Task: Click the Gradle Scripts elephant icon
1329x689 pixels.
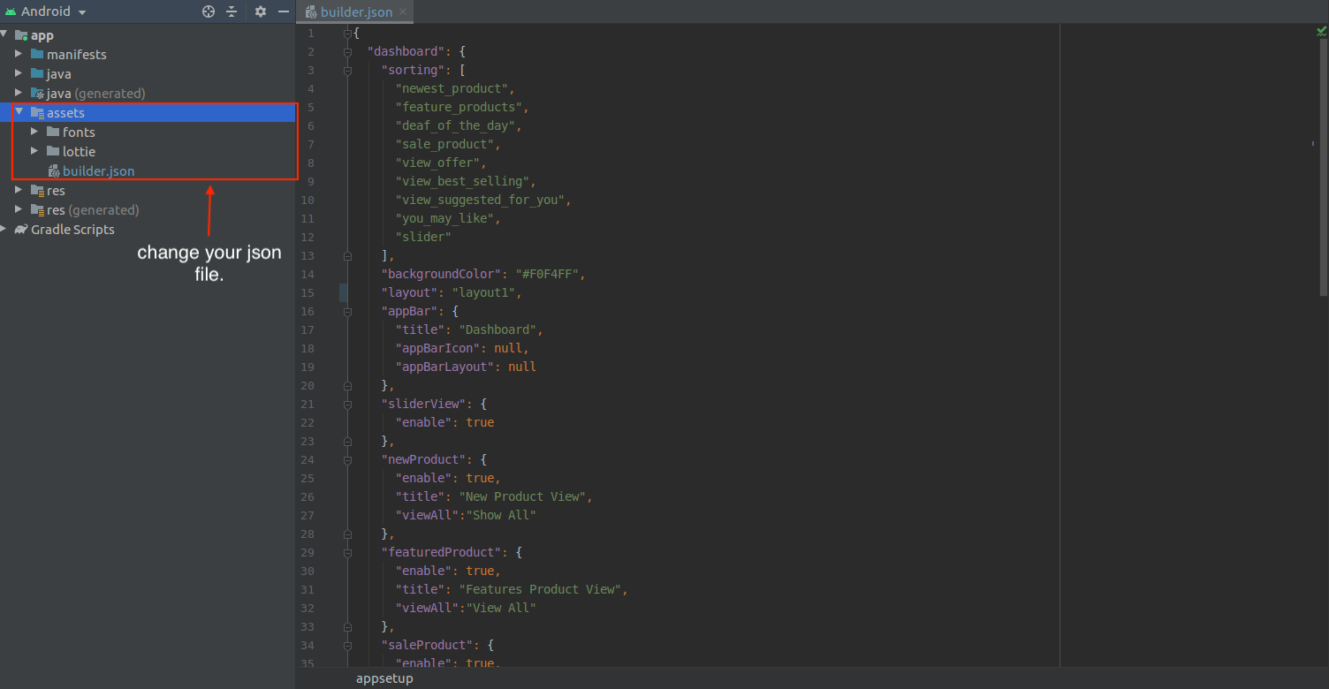Action: click(x=21, y=229)
